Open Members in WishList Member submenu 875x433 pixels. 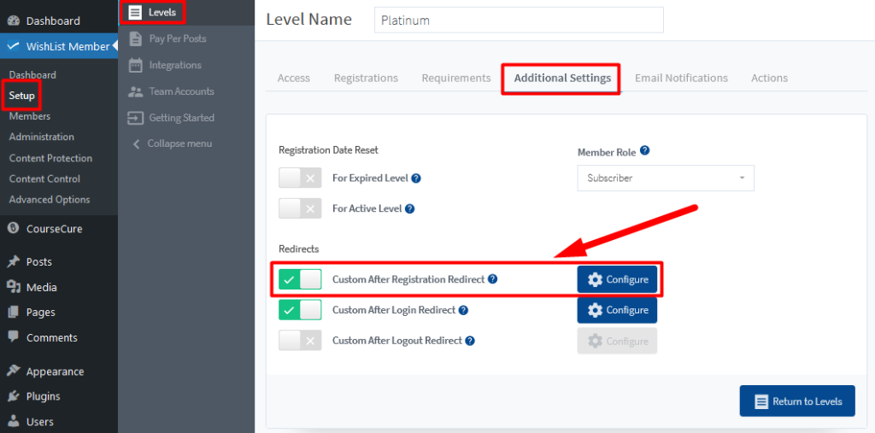[x=30, y=116]
